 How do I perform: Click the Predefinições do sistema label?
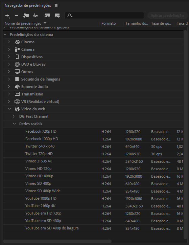[x=31, y=35]
